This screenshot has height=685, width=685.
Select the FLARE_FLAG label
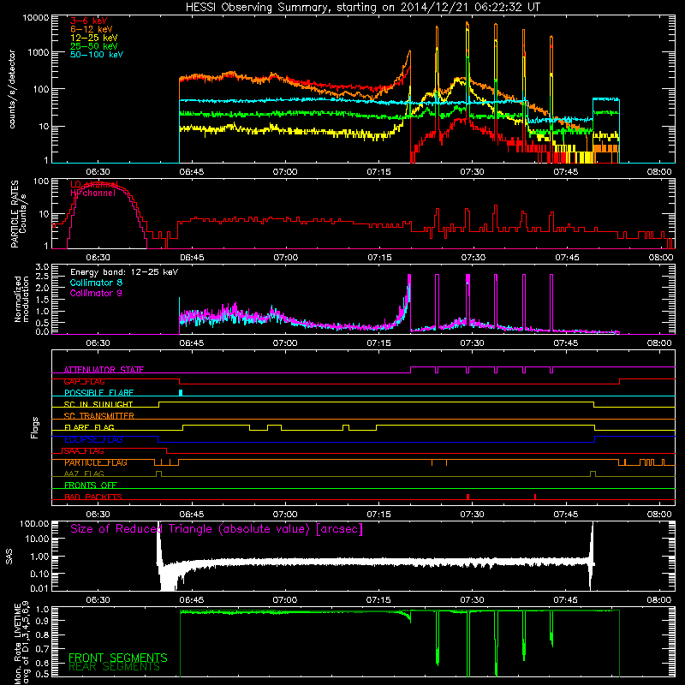click(89, 427)
